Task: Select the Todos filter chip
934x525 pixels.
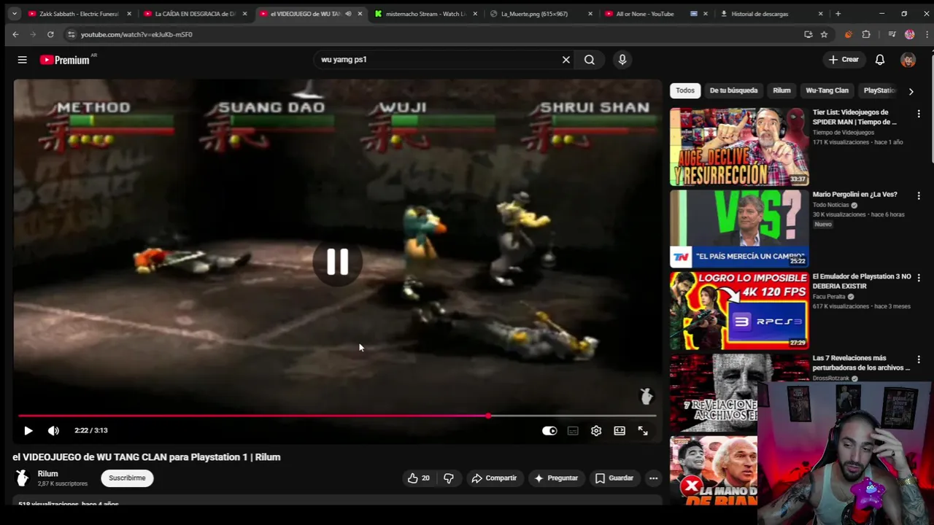Action: (685, 90)
